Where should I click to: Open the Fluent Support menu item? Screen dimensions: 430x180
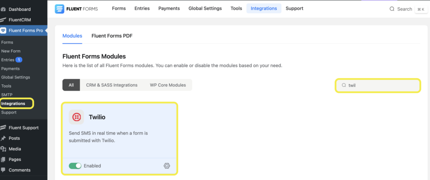[24, 128]
